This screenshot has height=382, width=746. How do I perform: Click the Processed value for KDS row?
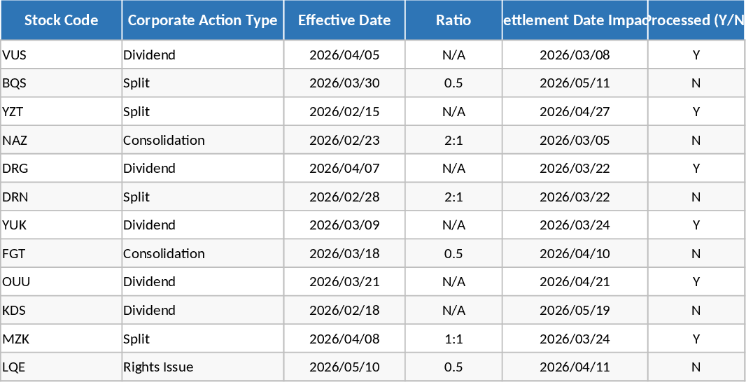coord(696,310)
